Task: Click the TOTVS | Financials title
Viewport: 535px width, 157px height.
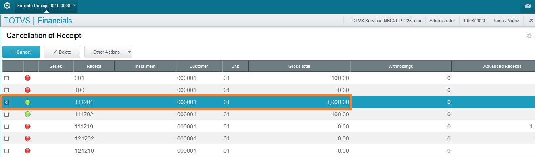Action: pyautogui.click(x=38, y=21)
